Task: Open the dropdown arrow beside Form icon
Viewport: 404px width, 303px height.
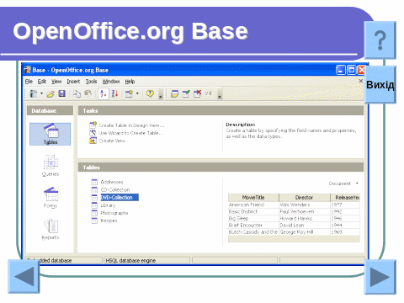Action: [137, 93]
